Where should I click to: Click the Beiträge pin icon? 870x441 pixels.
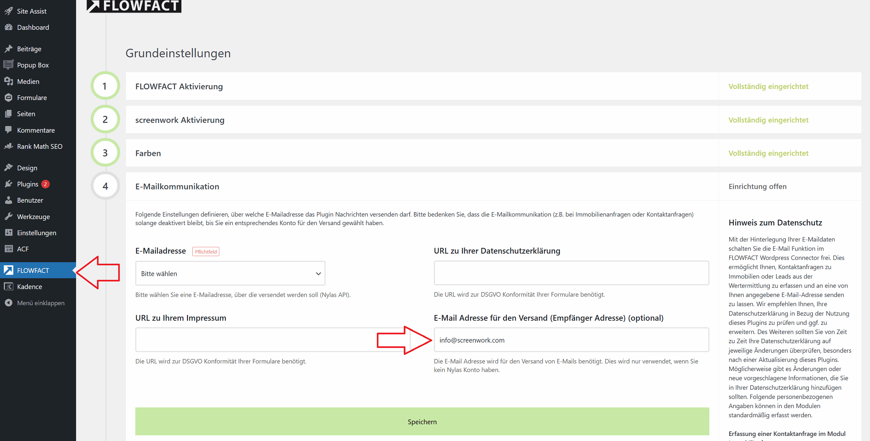pos(8,49)
